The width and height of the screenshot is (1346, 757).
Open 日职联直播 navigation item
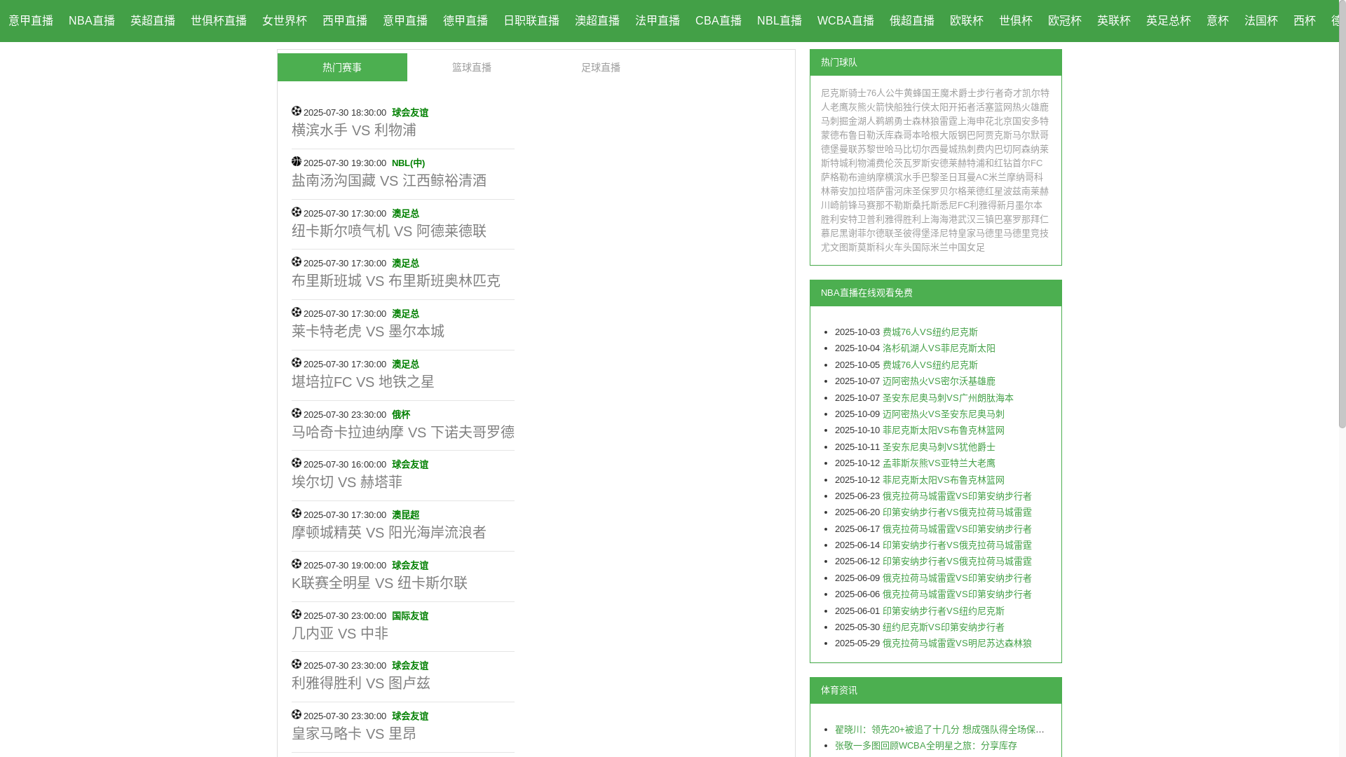coord(531,21)
